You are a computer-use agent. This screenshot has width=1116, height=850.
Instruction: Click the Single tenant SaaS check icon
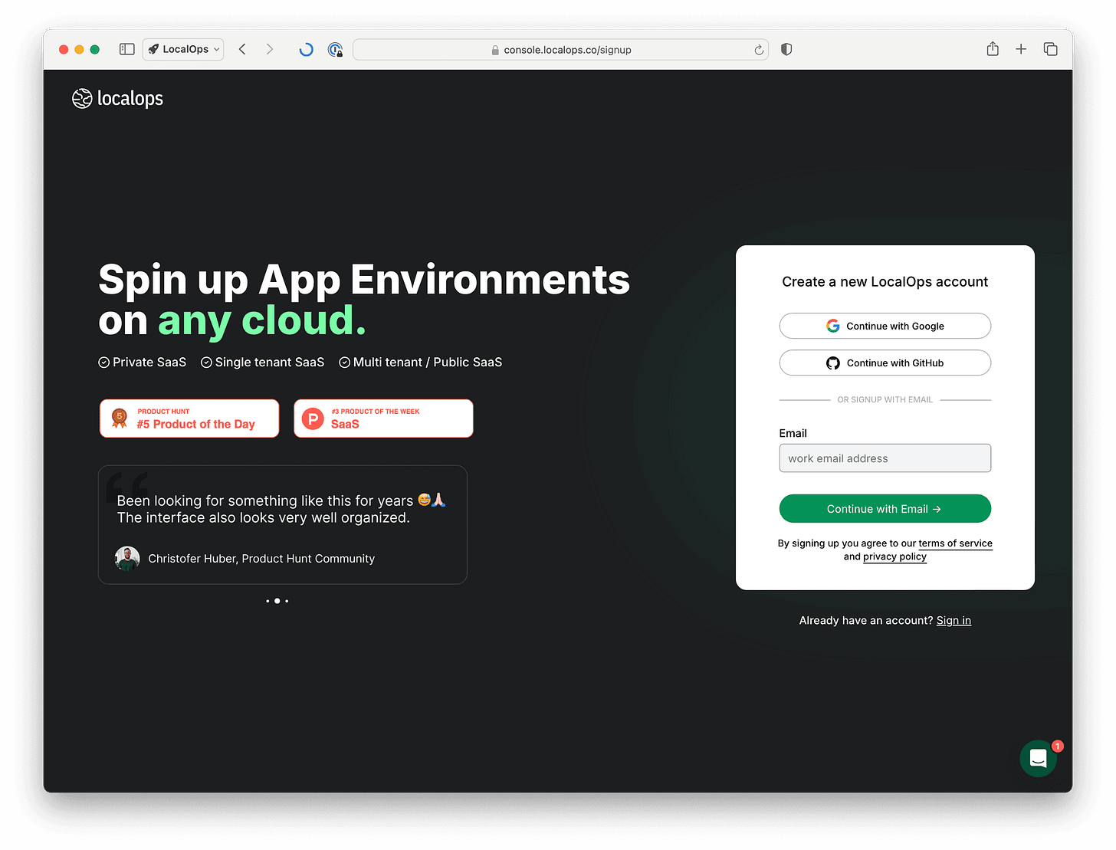206,363
